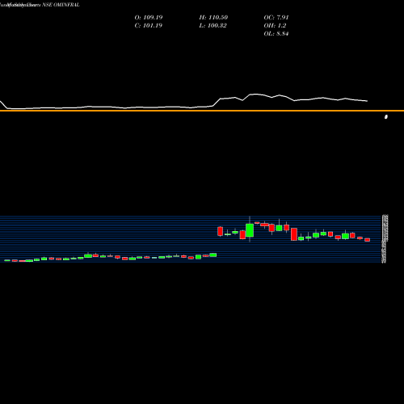Select the low value L: 100.32
The width and height of the screenshot is (404, 404).
[x=213, y=26]
